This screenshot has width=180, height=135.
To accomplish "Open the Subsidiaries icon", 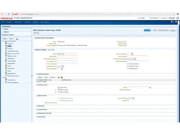I will click(x=6, y=58).
